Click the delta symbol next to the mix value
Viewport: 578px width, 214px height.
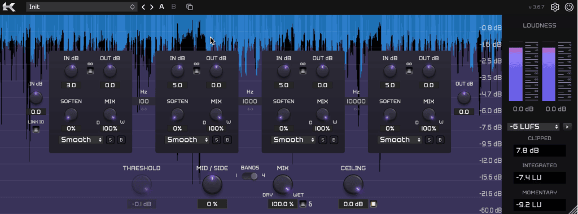(x=310, y=204)
